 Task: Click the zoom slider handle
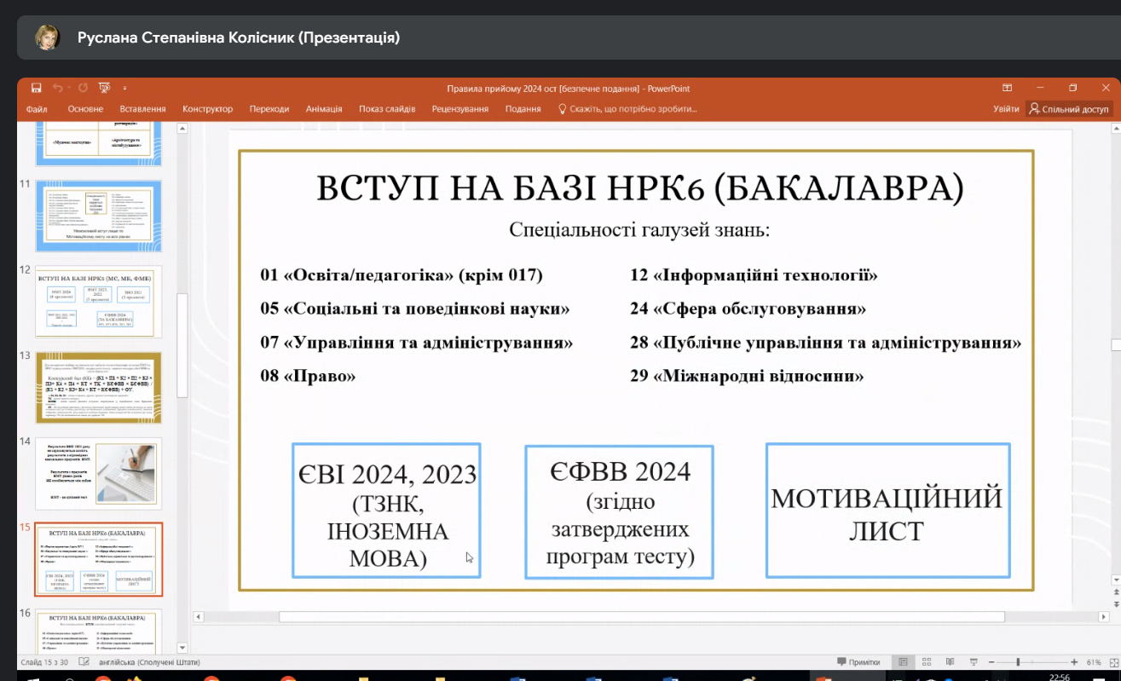[1018, 661]
